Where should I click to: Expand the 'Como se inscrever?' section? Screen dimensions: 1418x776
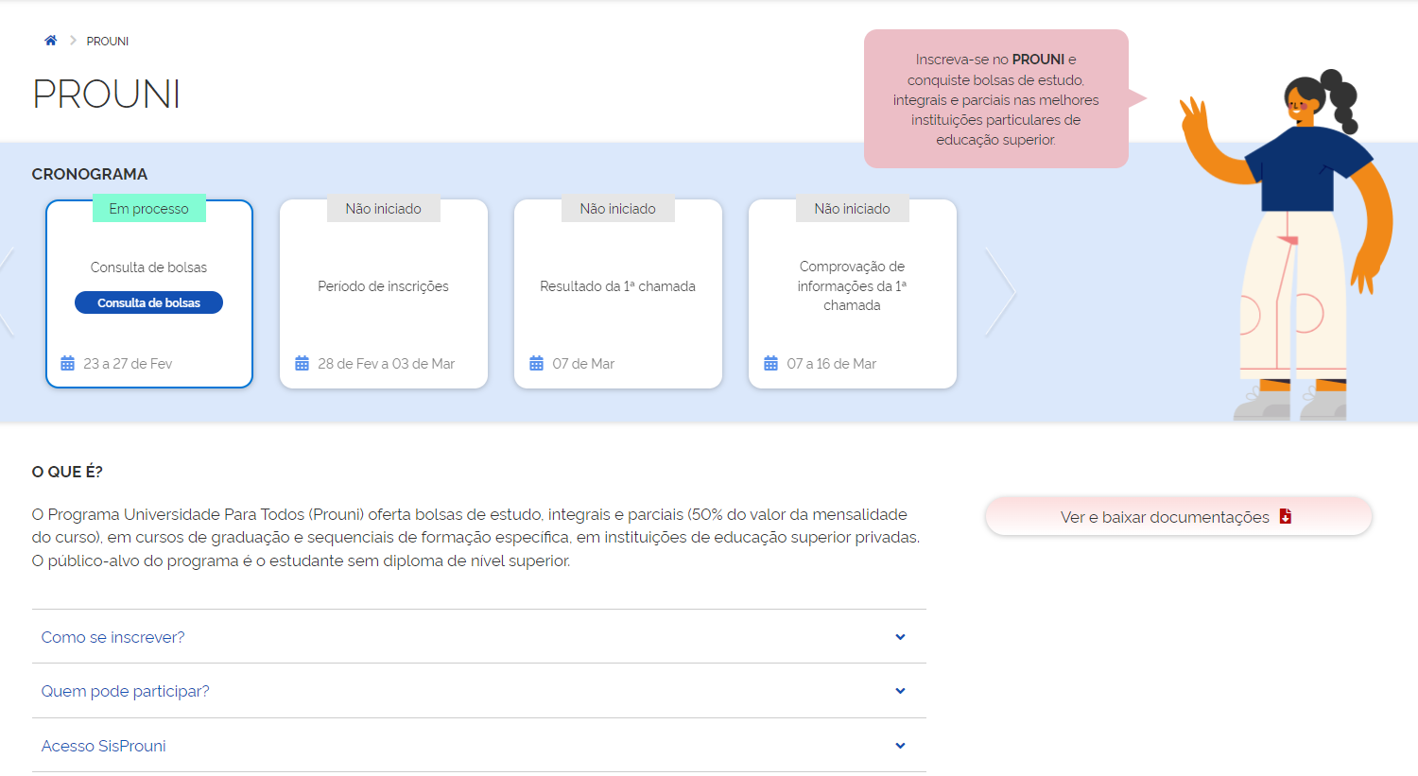(x=113, y=637)
